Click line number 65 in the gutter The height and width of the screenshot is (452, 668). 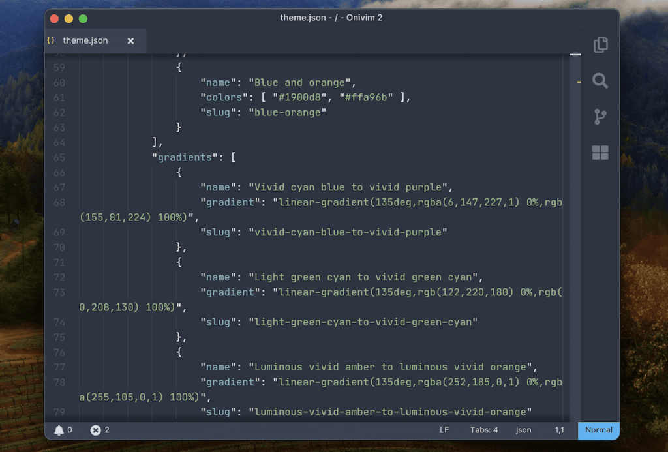tap(59, 157)
